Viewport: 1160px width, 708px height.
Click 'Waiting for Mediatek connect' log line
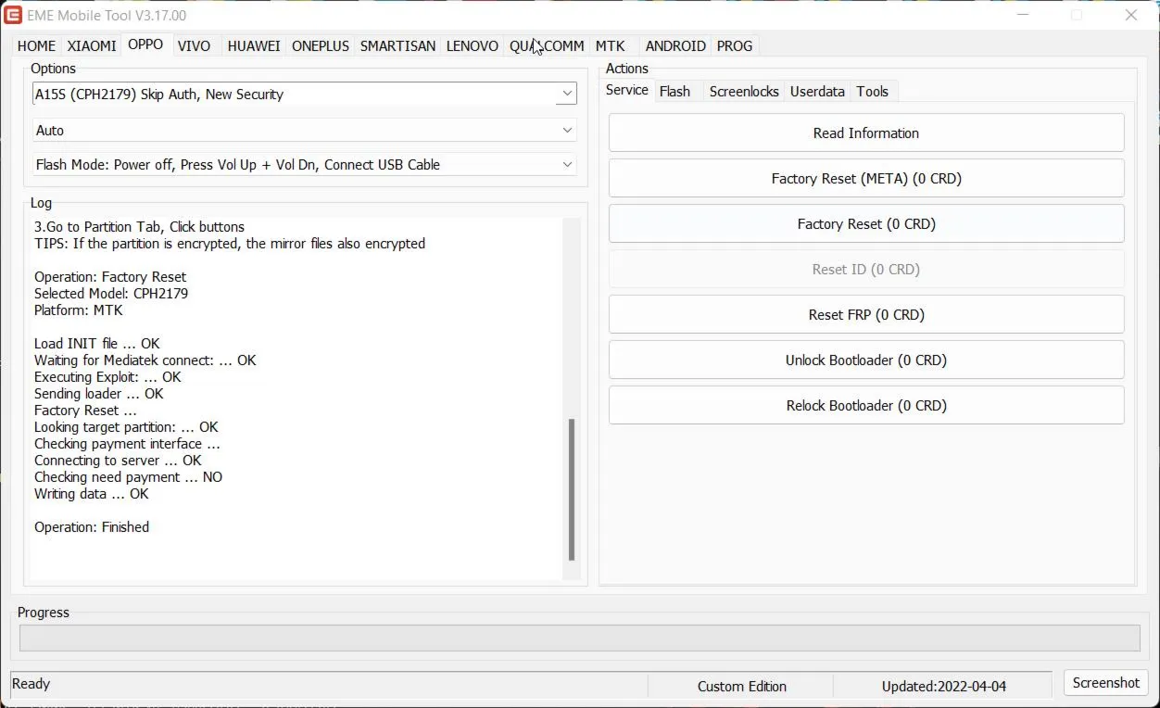145,360
